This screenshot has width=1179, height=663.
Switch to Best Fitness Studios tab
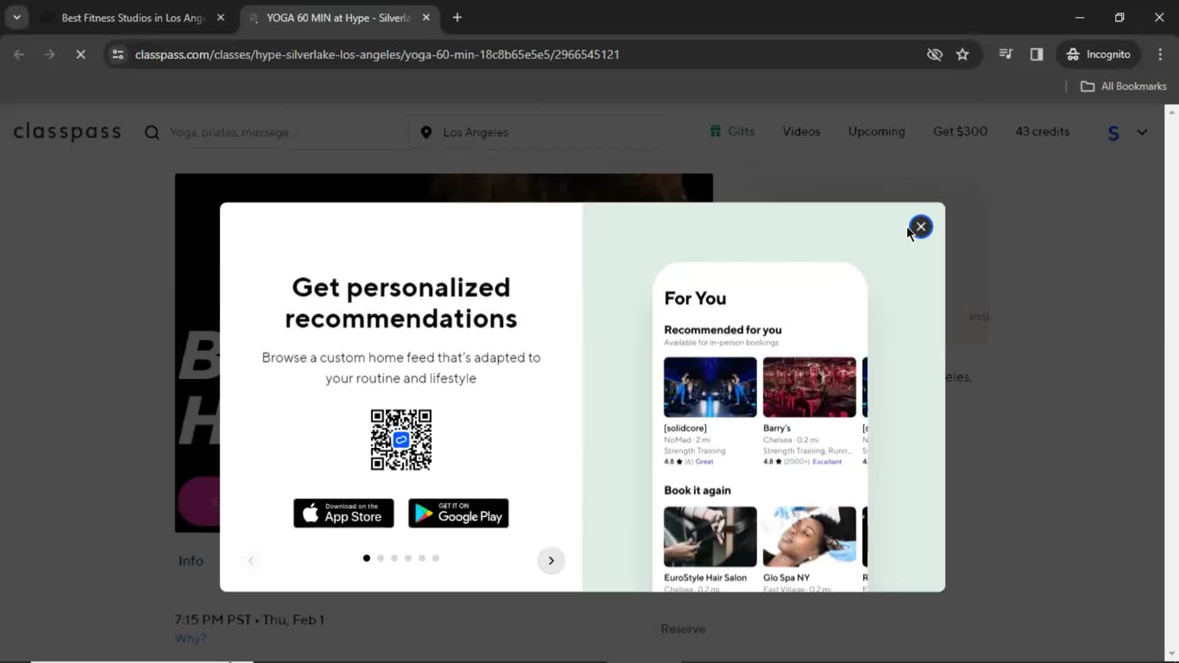pyautogui.click(x=133, y=18)
